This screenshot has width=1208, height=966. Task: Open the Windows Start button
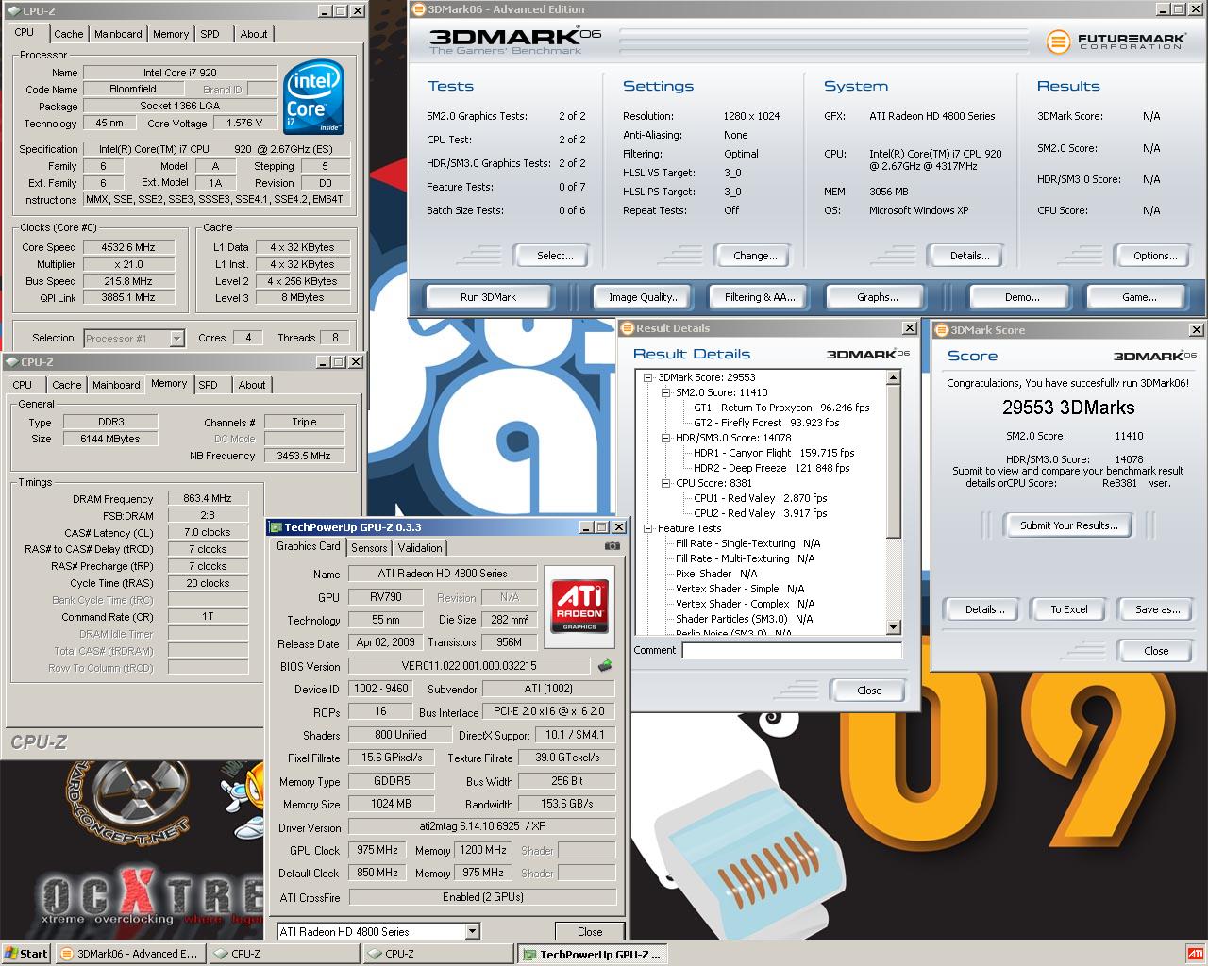coord(26,954)
